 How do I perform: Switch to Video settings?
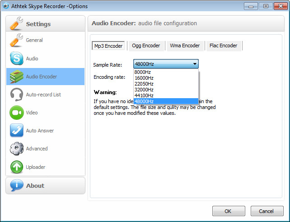(x=32, y=113)
